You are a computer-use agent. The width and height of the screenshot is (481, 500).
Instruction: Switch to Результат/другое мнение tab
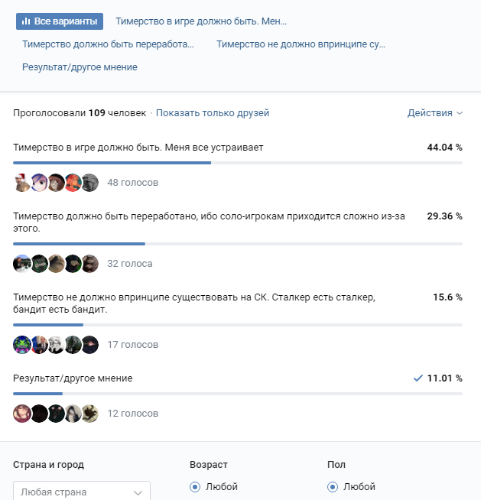pyautogui.click(x=80, y=67)
